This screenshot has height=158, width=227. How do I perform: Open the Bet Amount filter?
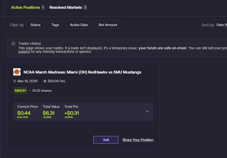point(108,25)
